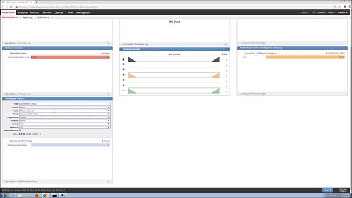Image resolution: width=352 pixels, height=198 pixels.
Task: Minimize the Correlation Policy widget
Action: (108, 98)
